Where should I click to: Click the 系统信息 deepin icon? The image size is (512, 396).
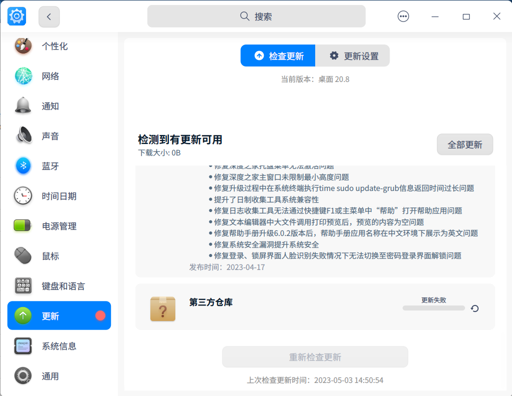point(23,346)
